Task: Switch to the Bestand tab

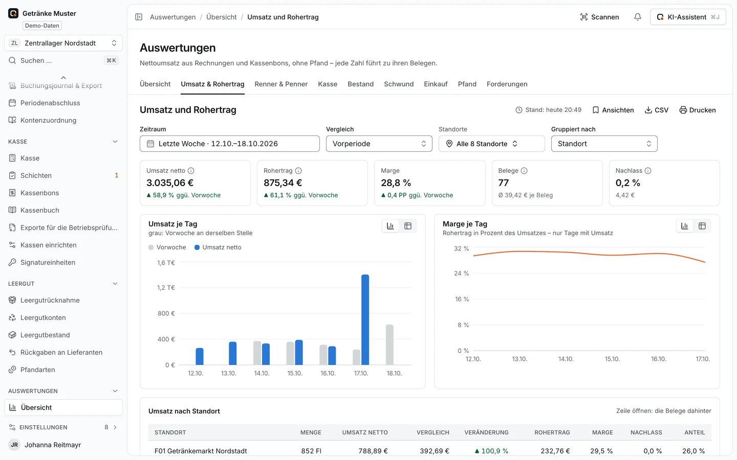Action: point(361,84)
